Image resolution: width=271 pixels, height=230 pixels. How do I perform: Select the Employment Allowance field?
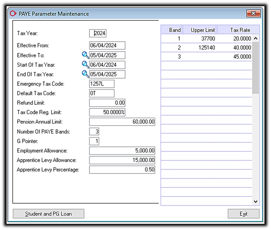[122, 151]
